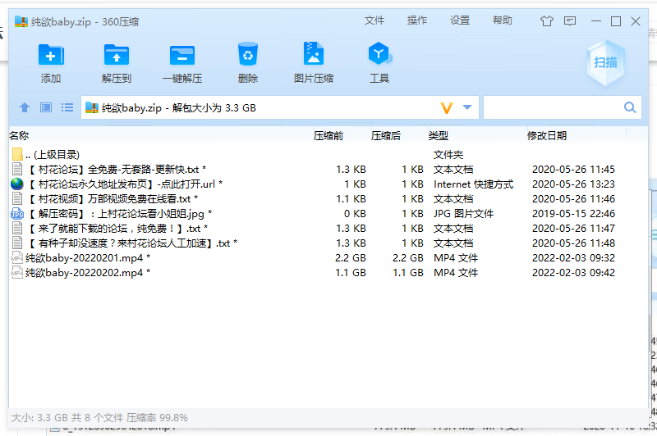Sort files by the 修改日期 column header

(x=547, y=135)
